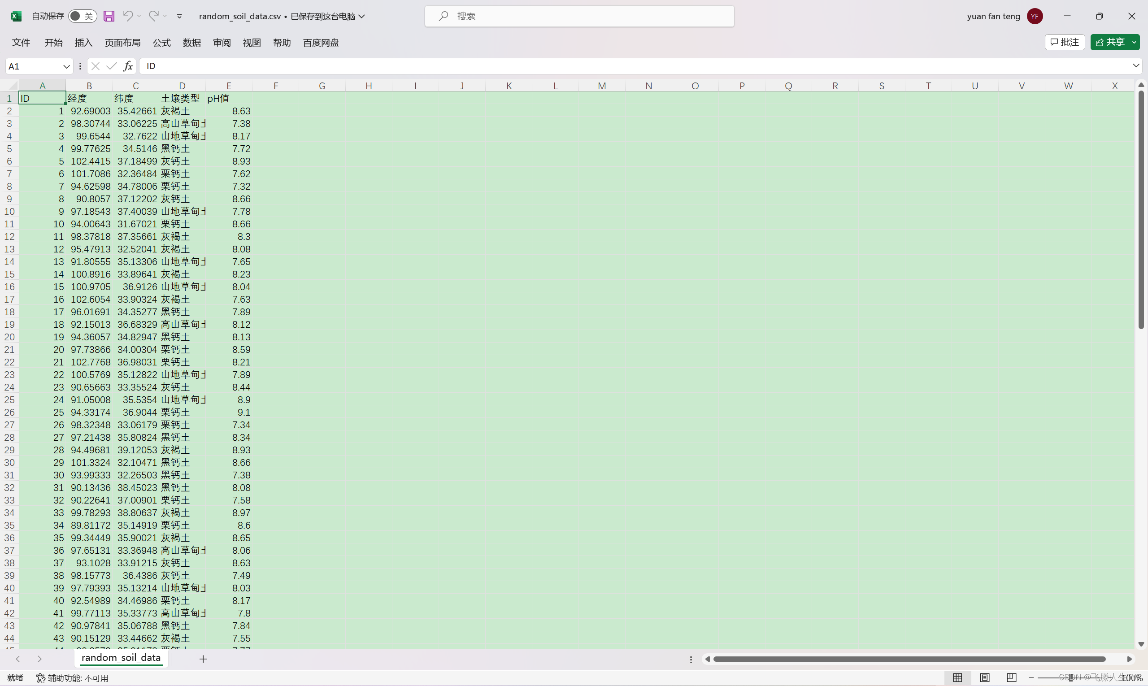Image resolution: width=1148 pixels, height=686 pixels.
Task: Click the accessibility status 辅助功能: 不可用
Action: (x=73, y=677)
